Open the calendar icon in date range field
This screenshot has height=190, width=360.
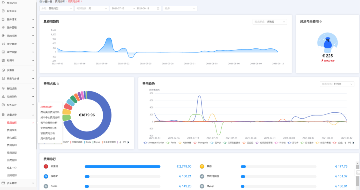coord(158,9)
